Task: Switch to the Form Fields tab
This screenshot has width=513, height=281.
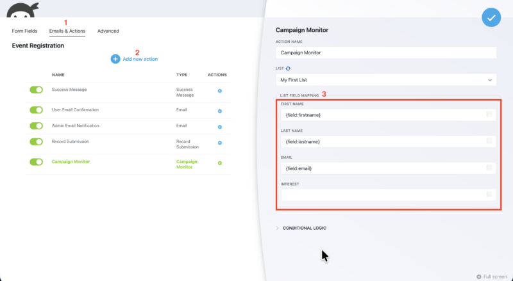Action: click(x=24, y=31)
